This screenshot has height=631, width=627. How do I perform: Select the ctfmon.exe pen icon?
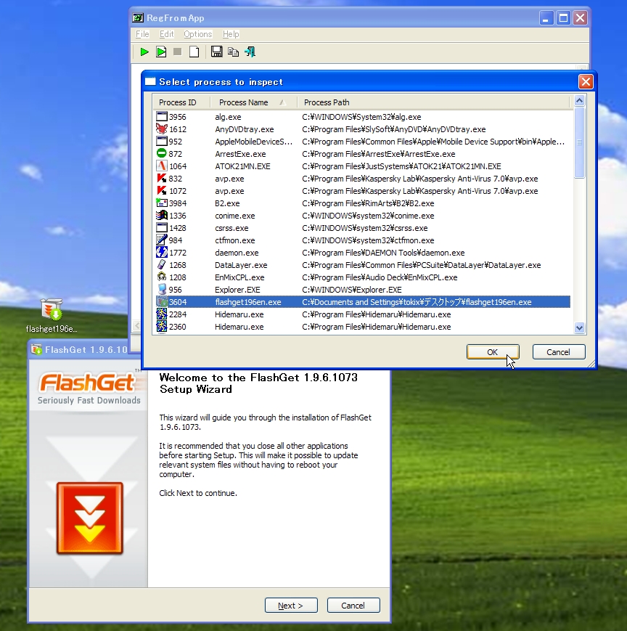[x=162, y=240]
